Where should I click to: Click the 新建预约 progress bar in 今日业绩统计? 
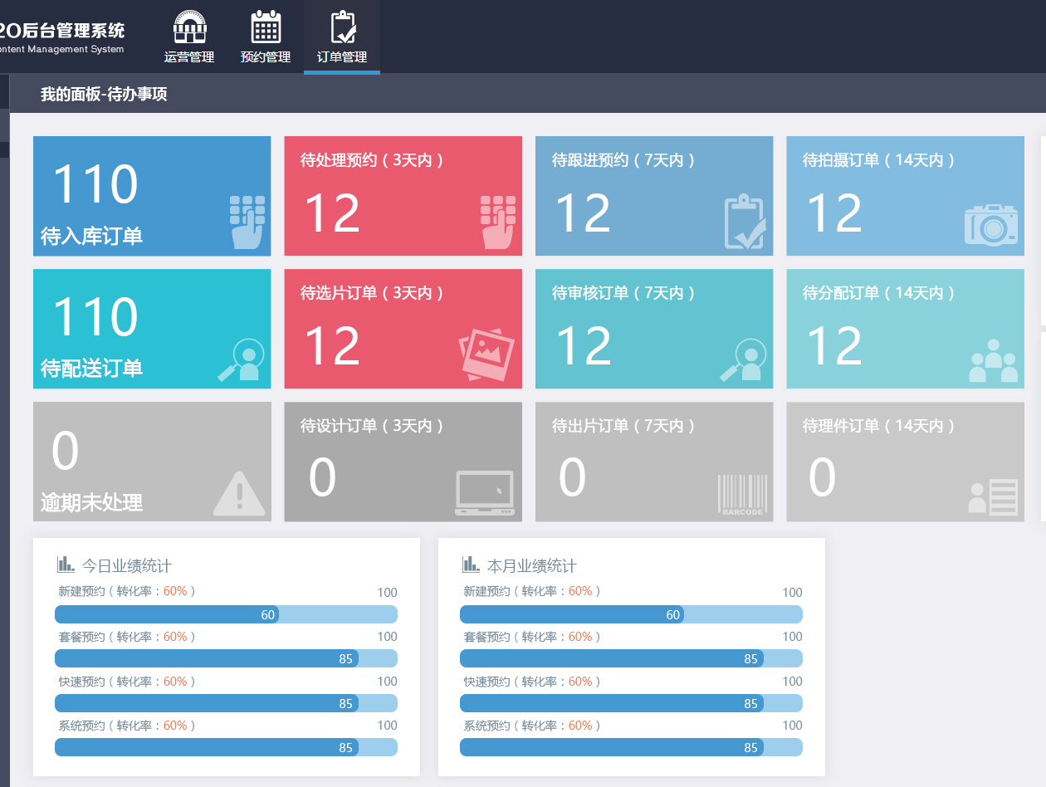pyautogui.click(x=226, y=614)
